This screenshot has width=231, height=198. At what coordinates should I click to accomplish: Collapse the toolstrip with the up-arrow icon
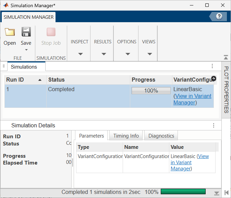(226, 57)
